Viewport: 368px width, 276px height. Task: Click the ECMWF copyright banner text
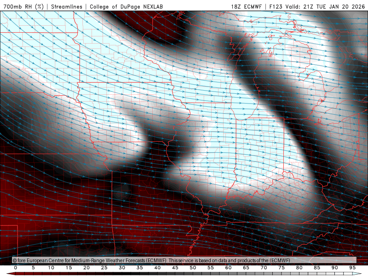coord(151,260)
